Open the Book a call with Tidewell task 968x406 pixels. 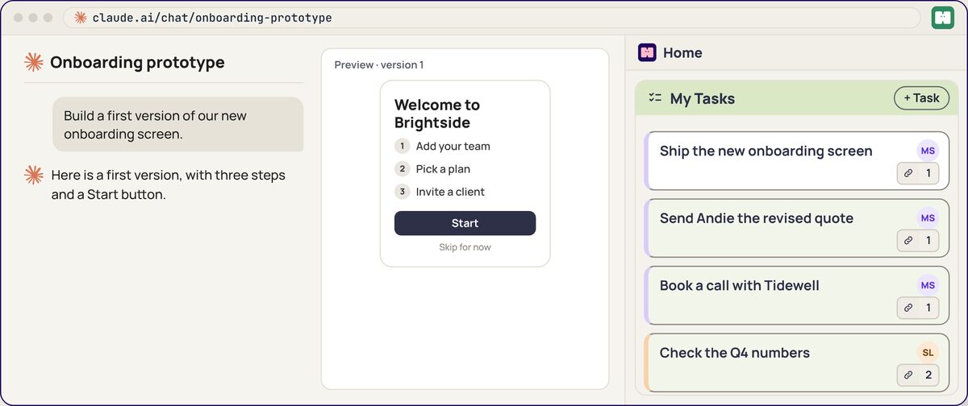(797, 296)
